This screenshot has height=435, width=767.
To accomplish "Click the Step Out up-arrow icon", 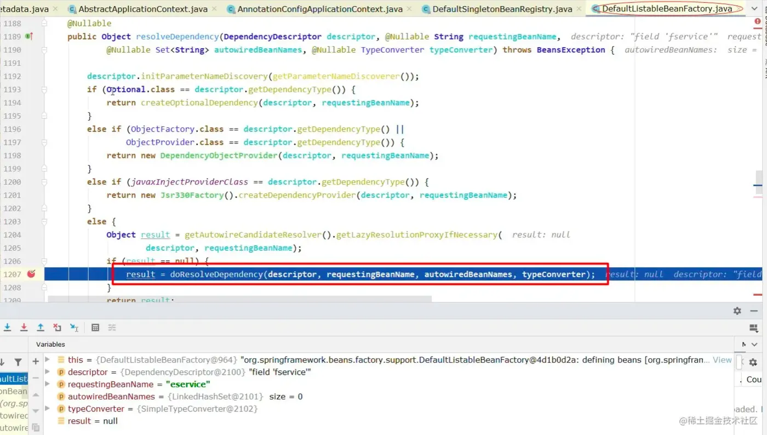I will [x=41, y=327].
